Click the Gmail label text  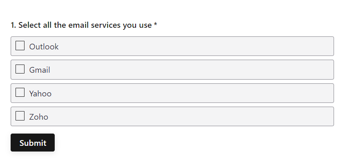point(40,70)
